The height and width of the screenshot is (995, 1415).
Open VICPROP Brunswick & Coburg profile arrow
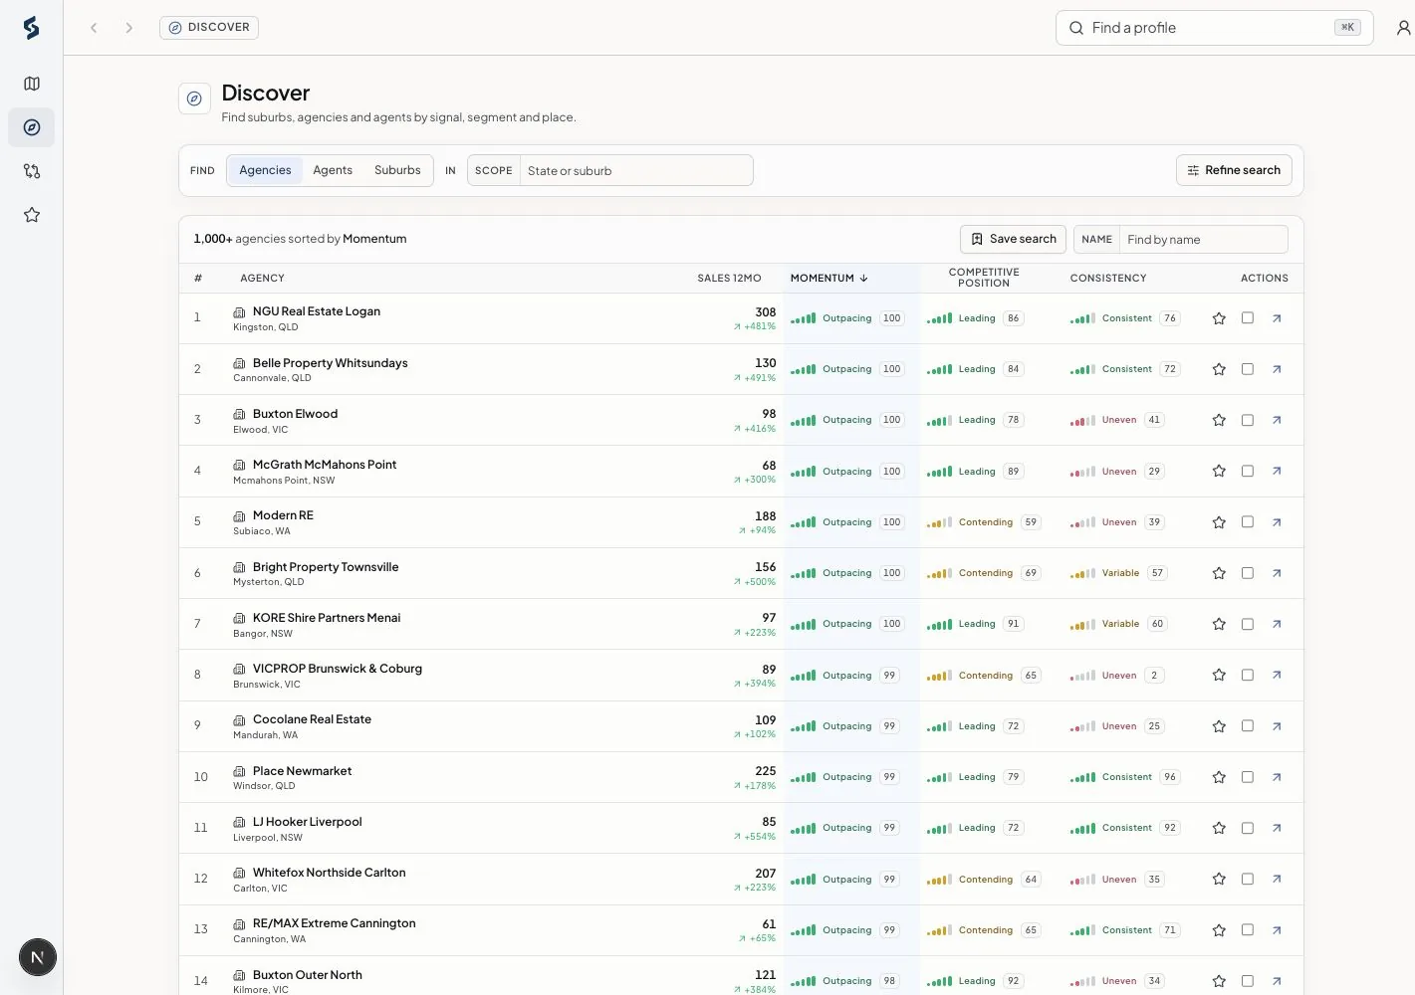[x=1277, y=675]
